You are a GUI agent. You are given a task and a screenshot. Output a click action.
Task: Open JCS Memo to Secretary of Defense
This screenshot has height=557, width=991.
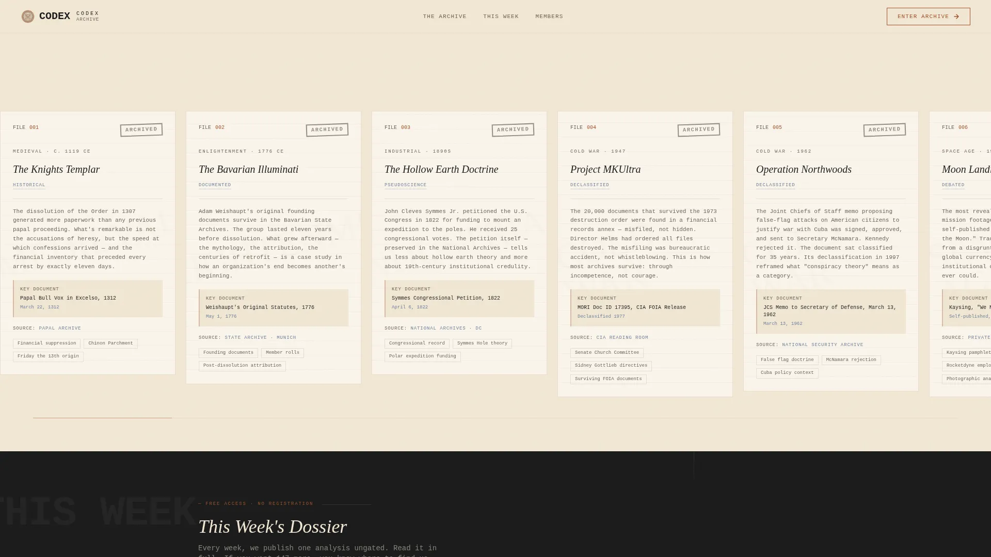[x=831, y=311]
